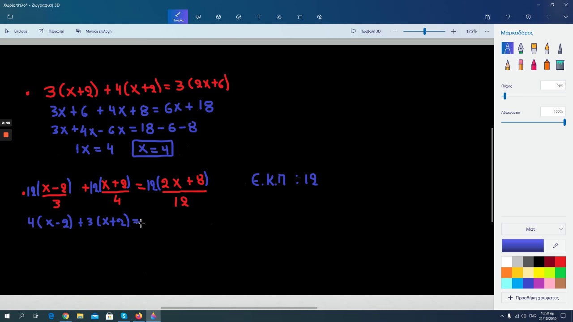Click Προσθήκη χρώματος add color

click(x=534, y=298)
